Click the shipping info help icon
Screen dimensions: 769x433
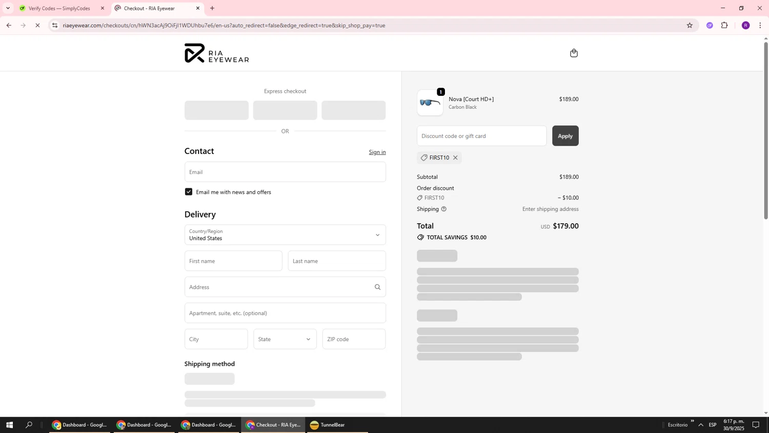(444, 209)
